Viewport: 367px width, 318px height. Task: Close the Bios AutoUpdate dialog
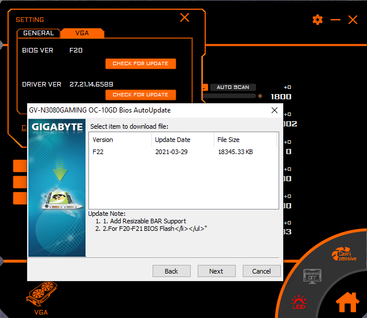click(x=275, y=110)
